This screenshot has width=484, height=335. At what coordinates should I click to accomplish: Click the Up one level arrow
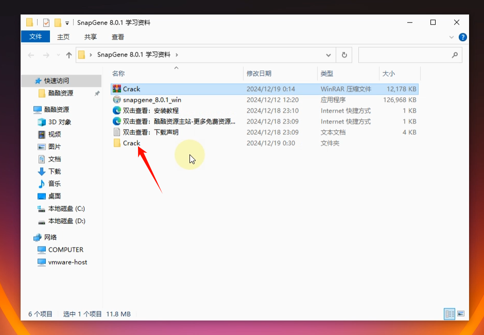(x=69, y=55)
